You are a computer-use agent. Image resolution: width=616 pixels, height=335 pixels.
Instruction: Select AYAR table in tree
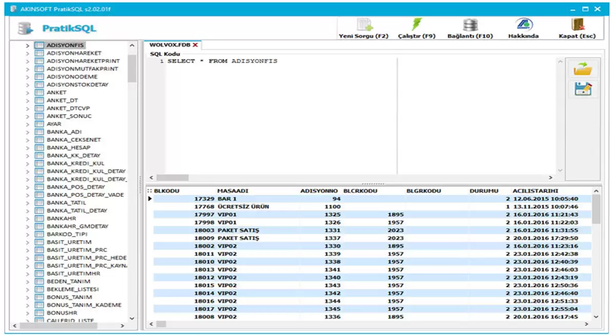pyautogui.click(x=54, y=124)
